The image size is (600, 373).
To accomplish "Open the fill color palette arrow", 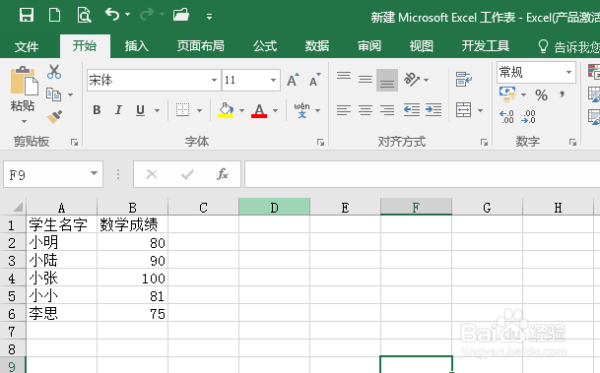I will (241, 110).
